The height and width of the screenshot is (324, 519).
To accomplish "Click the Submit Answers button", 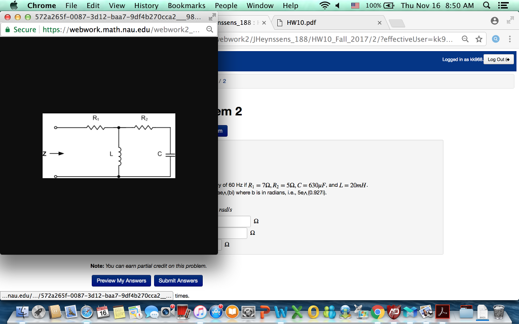I will tap(178, 280).
